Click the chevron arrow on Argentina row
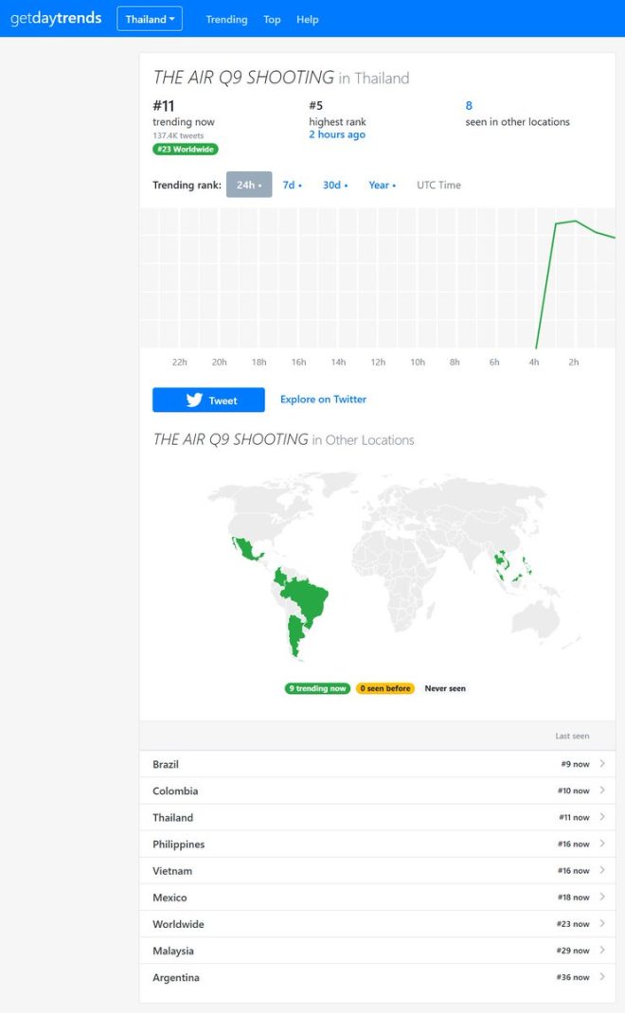The height and width of the screenshot is (1013, 625). point(602,977)
